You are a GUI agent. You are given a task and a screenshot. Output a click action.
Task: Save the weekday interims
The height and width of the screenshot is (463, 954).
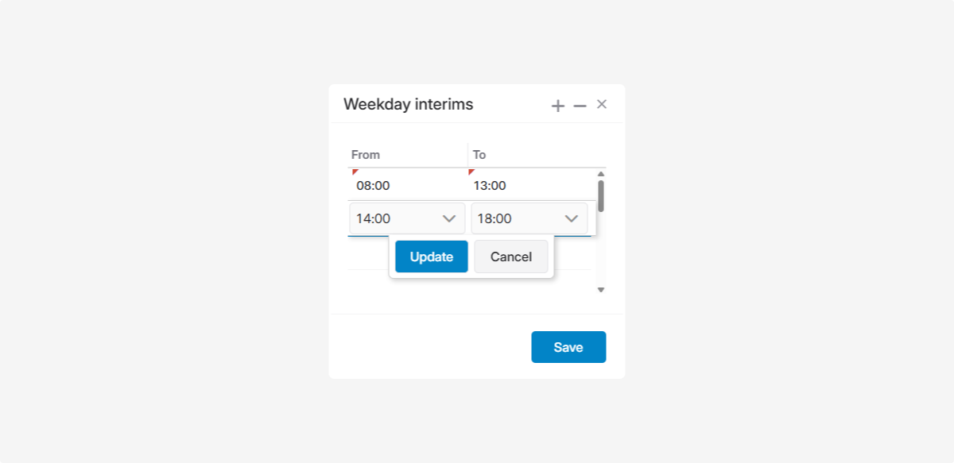pyautogui.click(x=568, y=347)
